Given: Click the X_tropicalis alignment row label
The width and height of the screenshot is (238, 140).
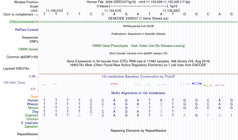Looking at the screenshot, I should click(x=30, y=123).
